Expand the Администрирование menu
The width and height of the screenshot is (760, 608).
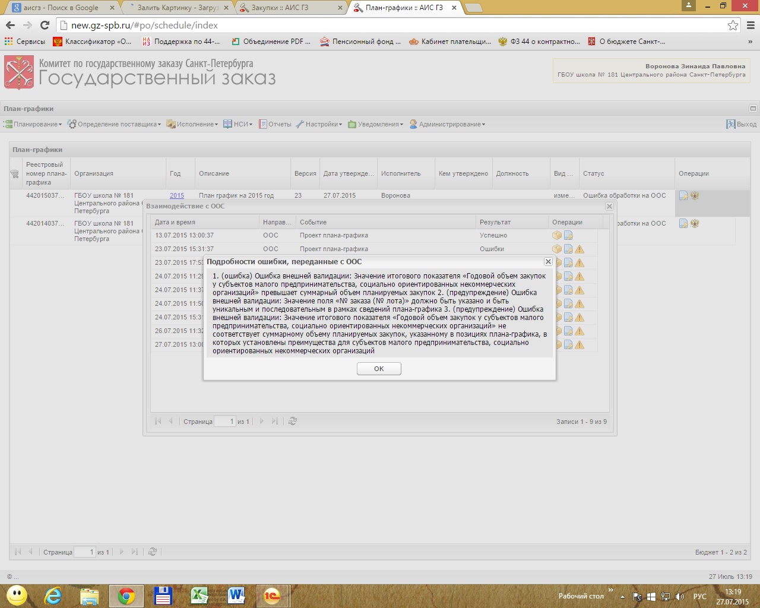click(447, 124)
